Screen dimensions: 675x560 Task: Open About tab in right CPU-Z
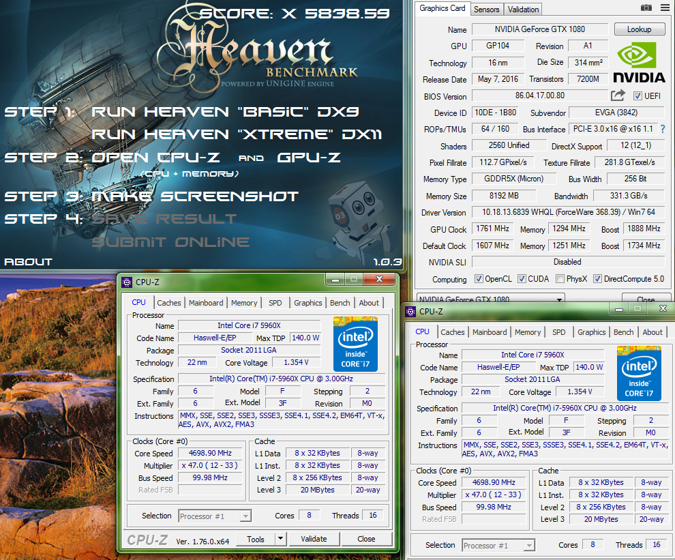coord(652,332)
